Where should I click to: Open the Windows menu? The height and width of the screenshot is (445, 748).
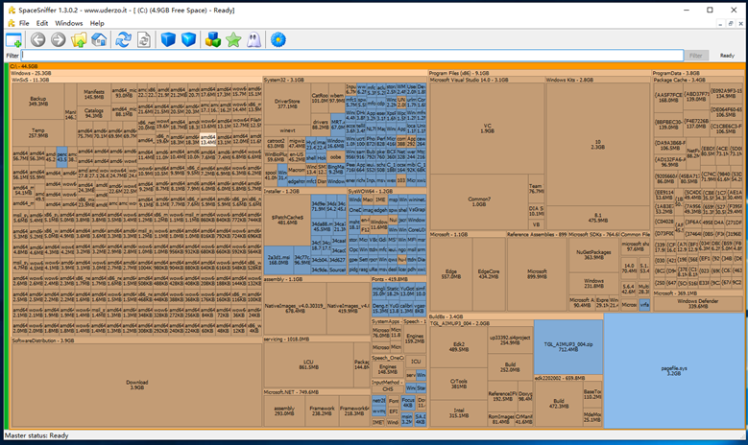click(69, 23)
